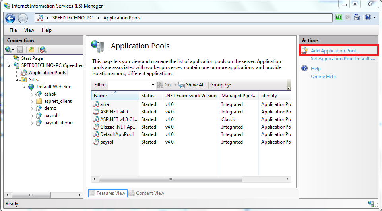The height and width of the screenshot is (211, 382).
Task: Refresh the page with the green icon
Action: tap(339, 17)
